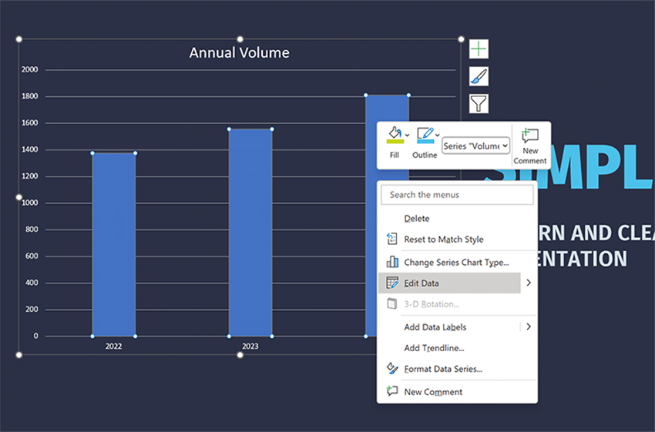Image resolution: width=655 pixels, height=432 pixels.
Task: Click the Fill paint bucket icon
Action: (x=395, y=136)
